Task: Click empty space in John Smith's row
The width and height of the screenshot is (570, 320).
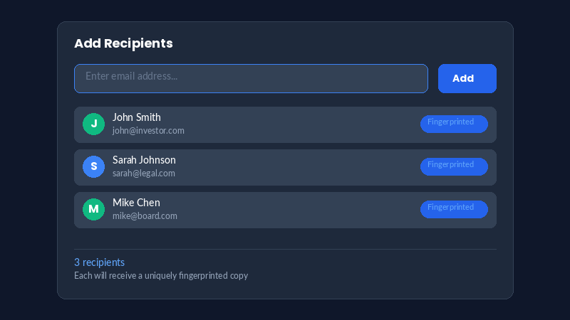Action: (x=299, y=124)
